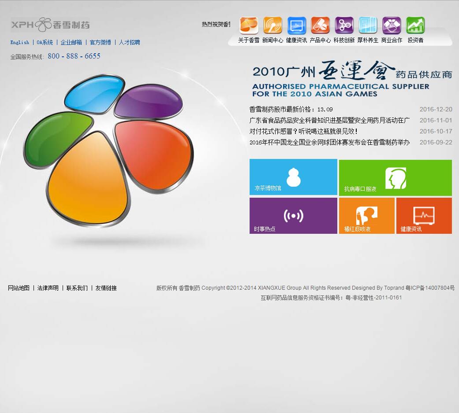Open news about 2016年杯中国龙全国业余网球团体赛
Viewport: 459px width, 413px height.
330,142
